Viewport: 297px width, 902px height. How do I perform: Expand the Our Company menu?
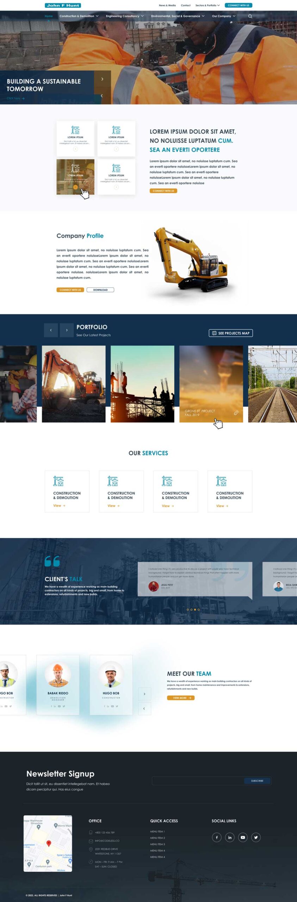coord(224,16)
